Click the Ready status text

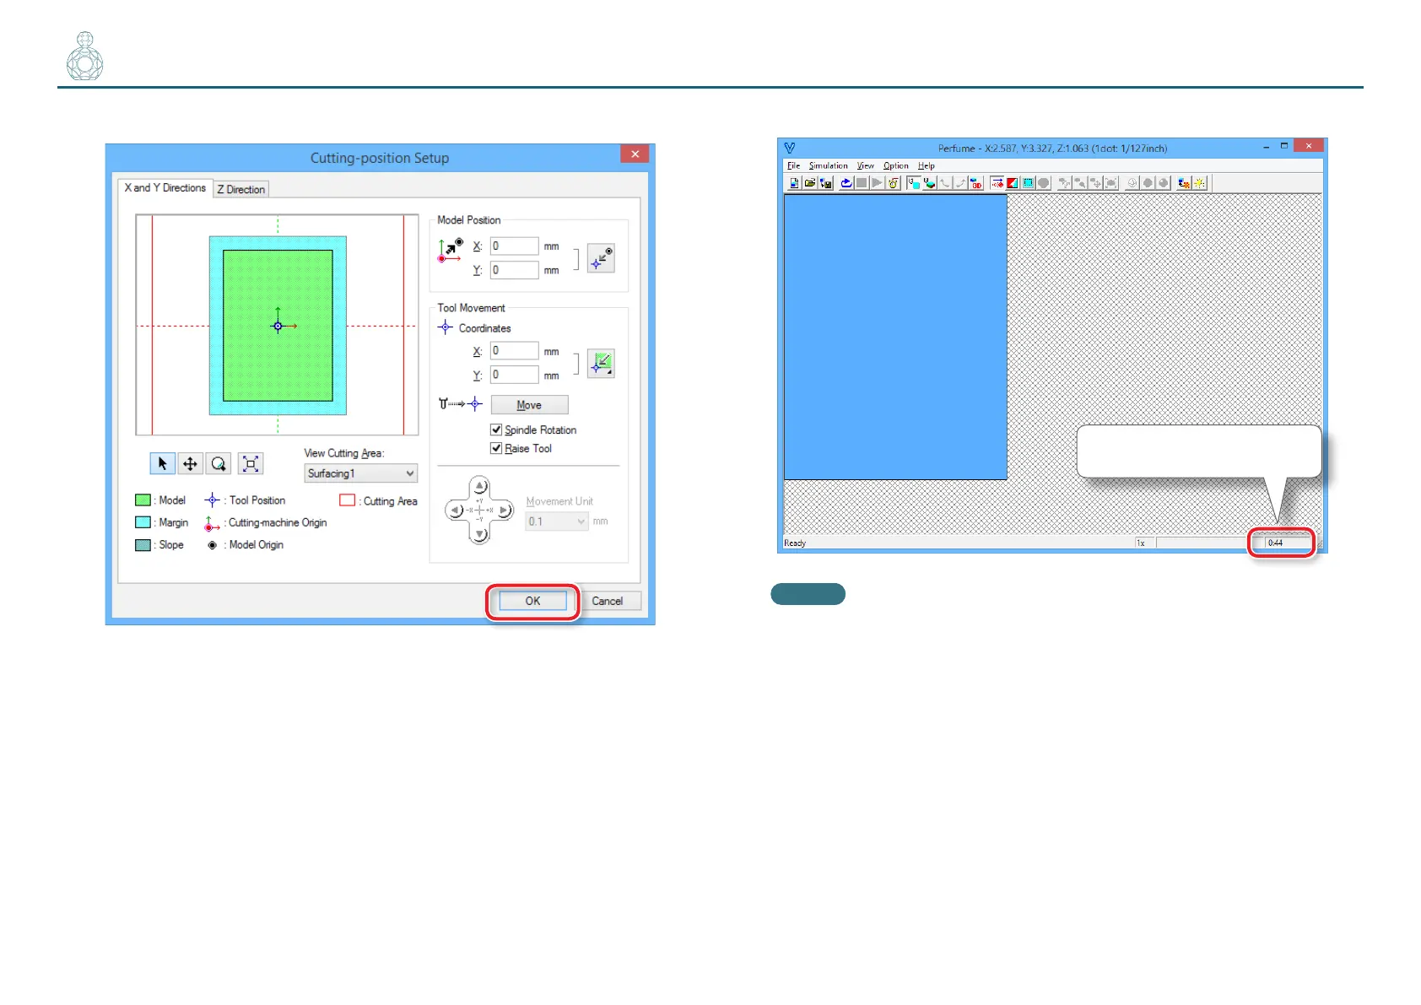(795, 543)
